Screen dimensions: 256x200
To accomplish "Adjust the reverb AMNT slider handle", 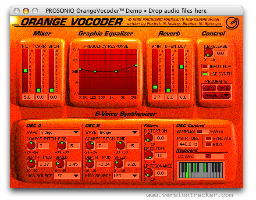I will (x=155, y=87).
